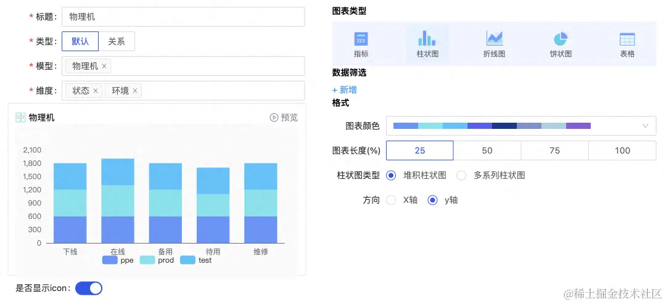Select the 多系列柱状图 radio option
This screenshot has height=304, width=666.
[461, 175]
